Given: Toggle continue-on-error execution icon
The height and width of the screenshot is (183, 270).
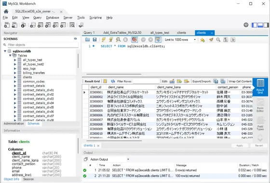Looking at the screenshot, I should [x=135, y=39].
